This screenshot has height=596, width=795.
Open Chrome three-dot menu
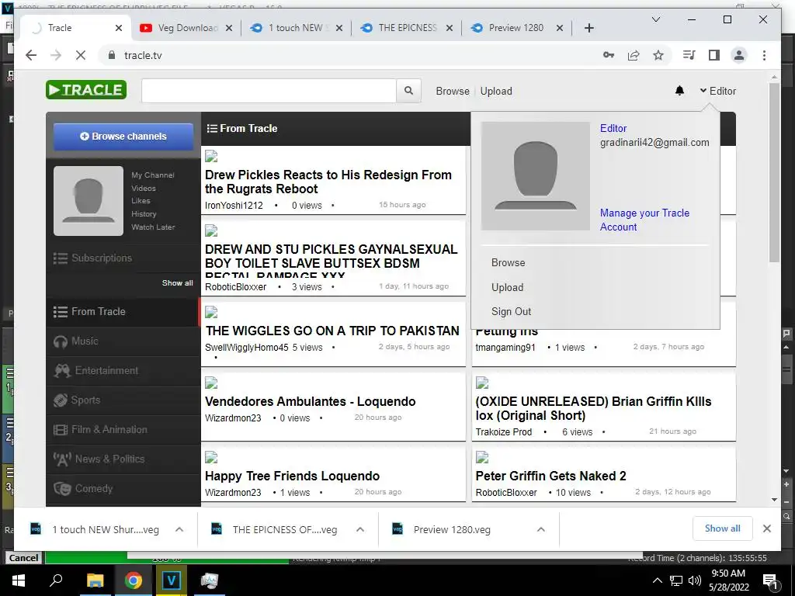pyautogui.click(x=764, y=55)
